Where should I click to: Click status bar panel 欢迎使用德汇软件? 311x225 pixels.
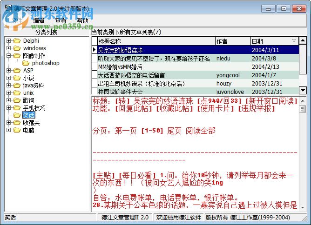point(178,217)
